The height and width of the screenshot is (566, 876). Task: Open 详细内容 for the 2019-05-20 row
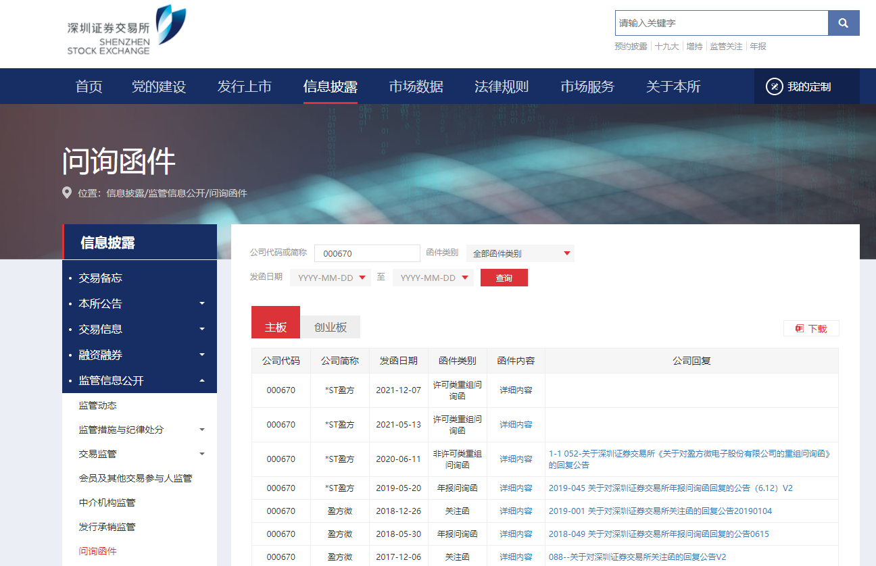click(516, 488)
